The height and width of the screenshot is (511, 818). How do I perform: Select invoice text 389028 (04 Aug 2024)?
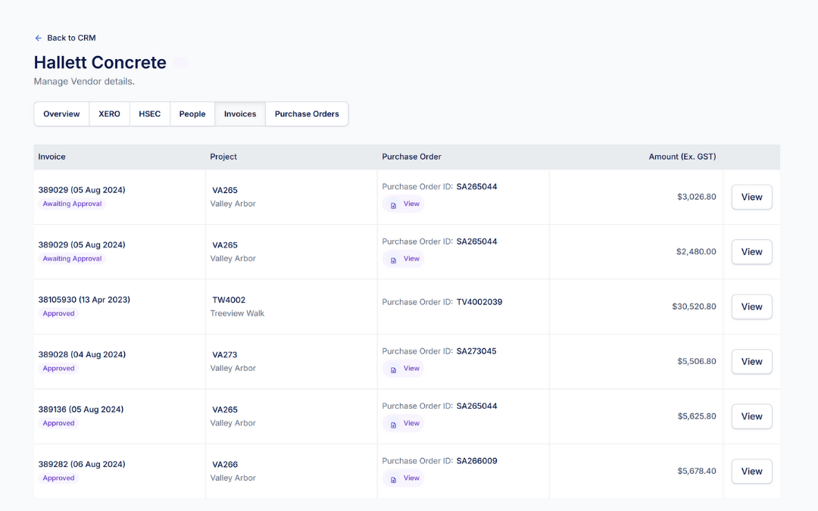[x=82, y=354]
